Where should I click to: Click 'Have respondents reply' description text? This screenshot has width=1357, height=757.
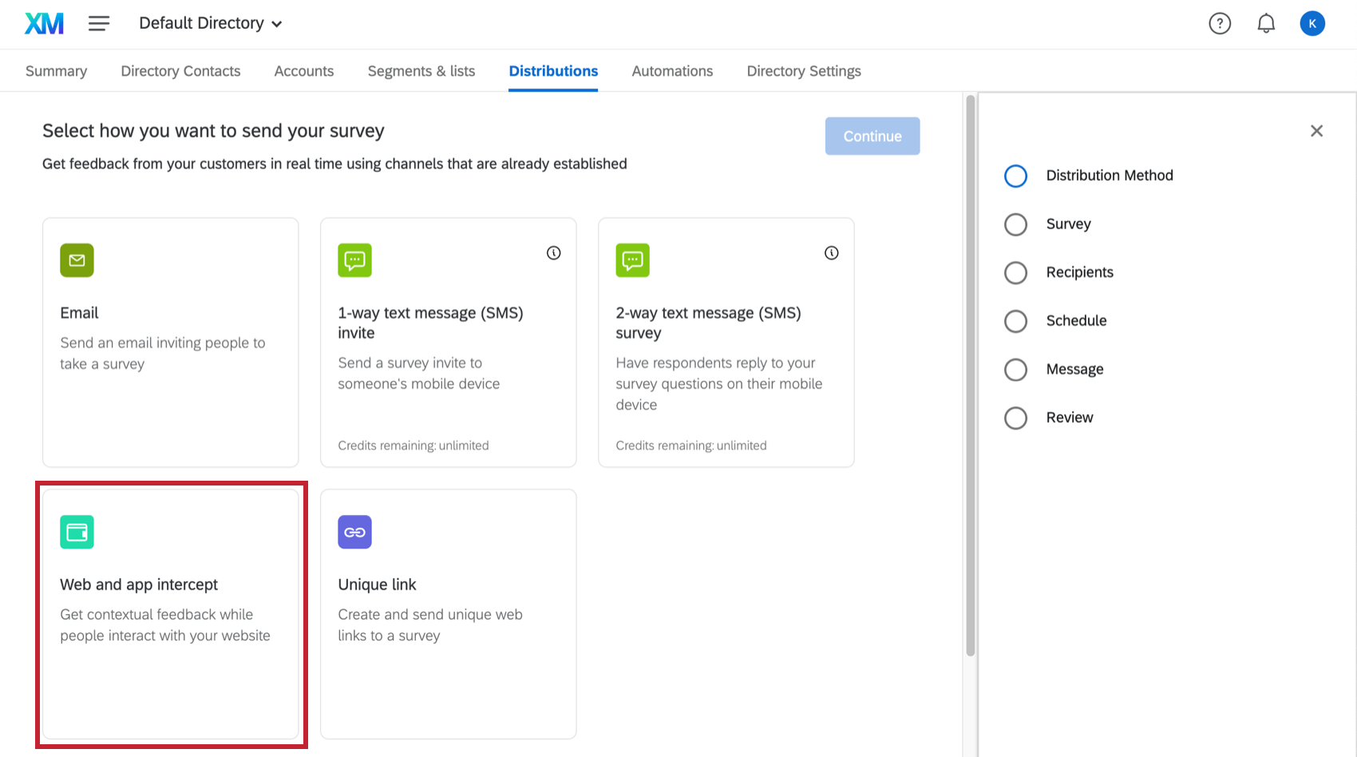click(x=719, y=383)
